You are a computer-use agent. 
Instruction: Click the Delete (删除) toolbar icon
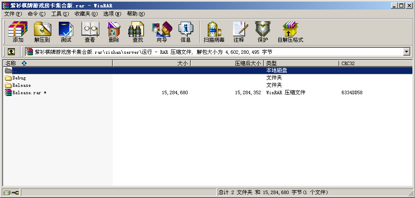coord(114,32)
